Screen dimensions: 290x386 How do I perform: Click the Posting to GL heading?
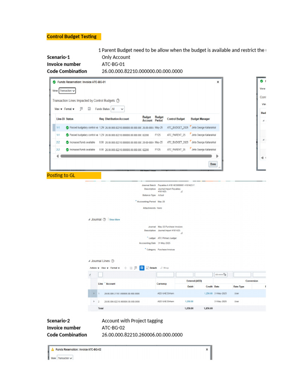61,176
